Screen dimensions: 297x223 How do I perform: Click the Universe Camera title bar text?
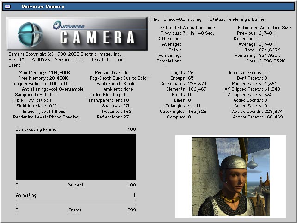43,6
